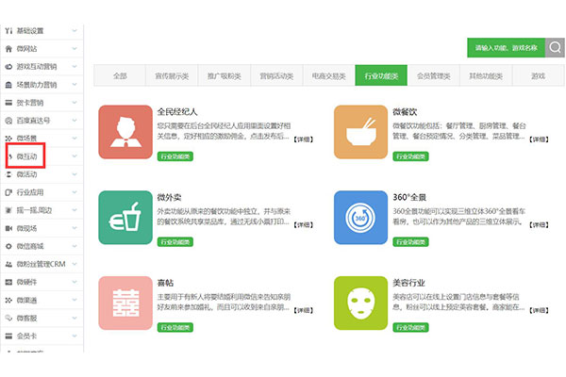This screenshot has height=377, width=566.
Task: Switch to the 其他功能类 tab
Action: pyautogui.click(x=486, y=75)
